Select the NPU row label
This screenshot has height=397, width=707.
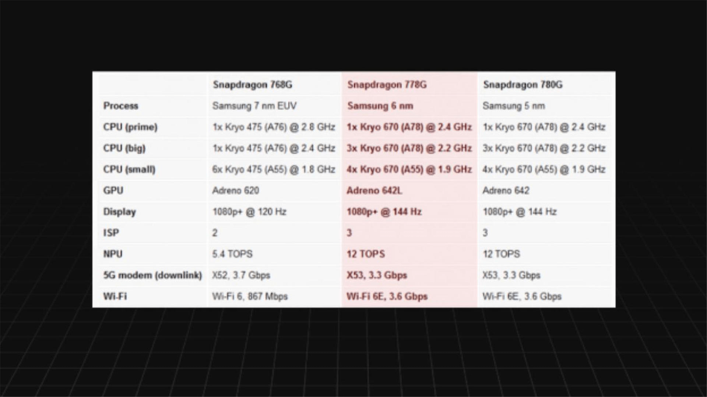113,254
